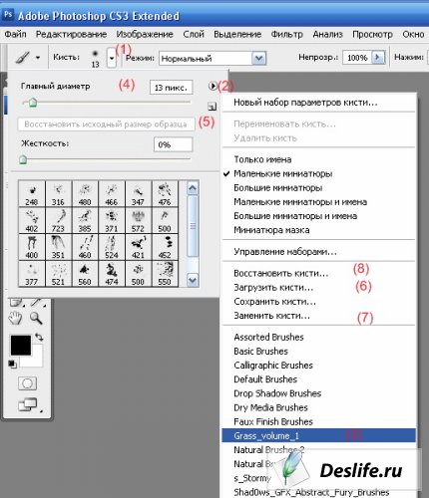Choose Большие миниатюры view option
429x498 pixels.
(x=318, y=188)
